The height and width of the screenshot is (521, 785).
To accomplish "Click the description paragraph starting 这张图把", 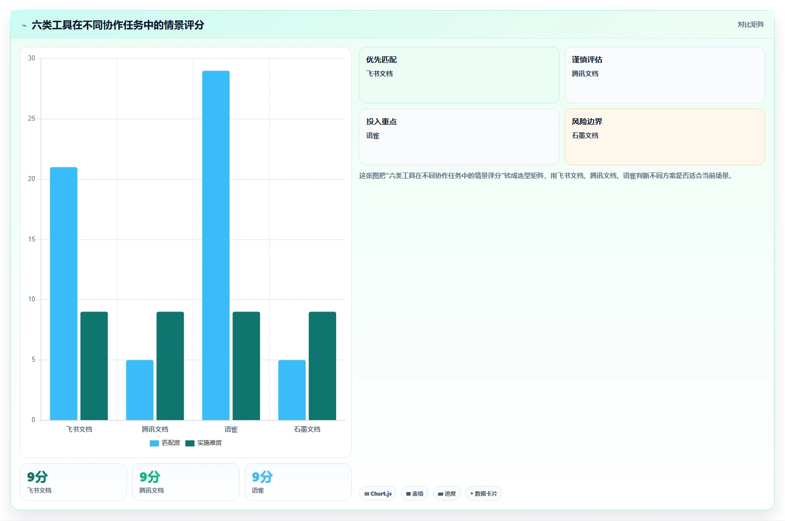I will [x=546, y=176].
